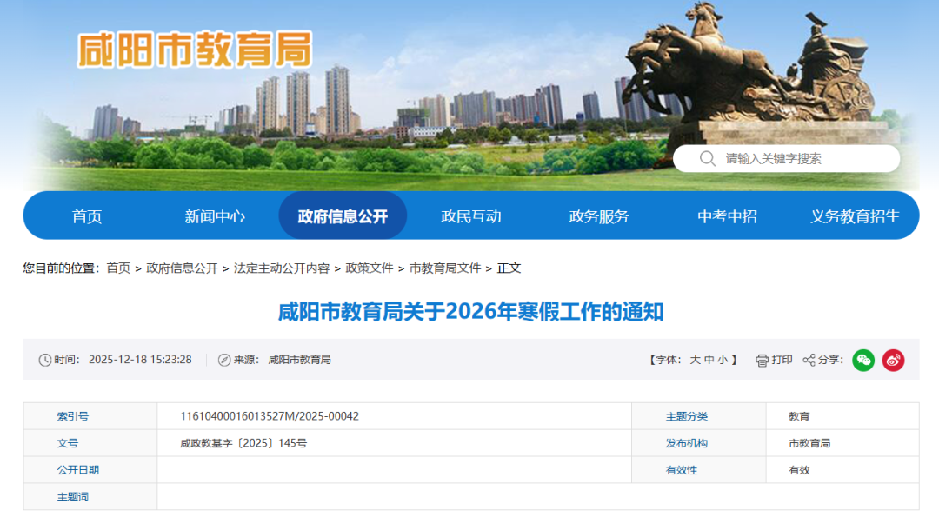
Task: Click the clock icon beside 时间
Action: [x=45, y=360]
